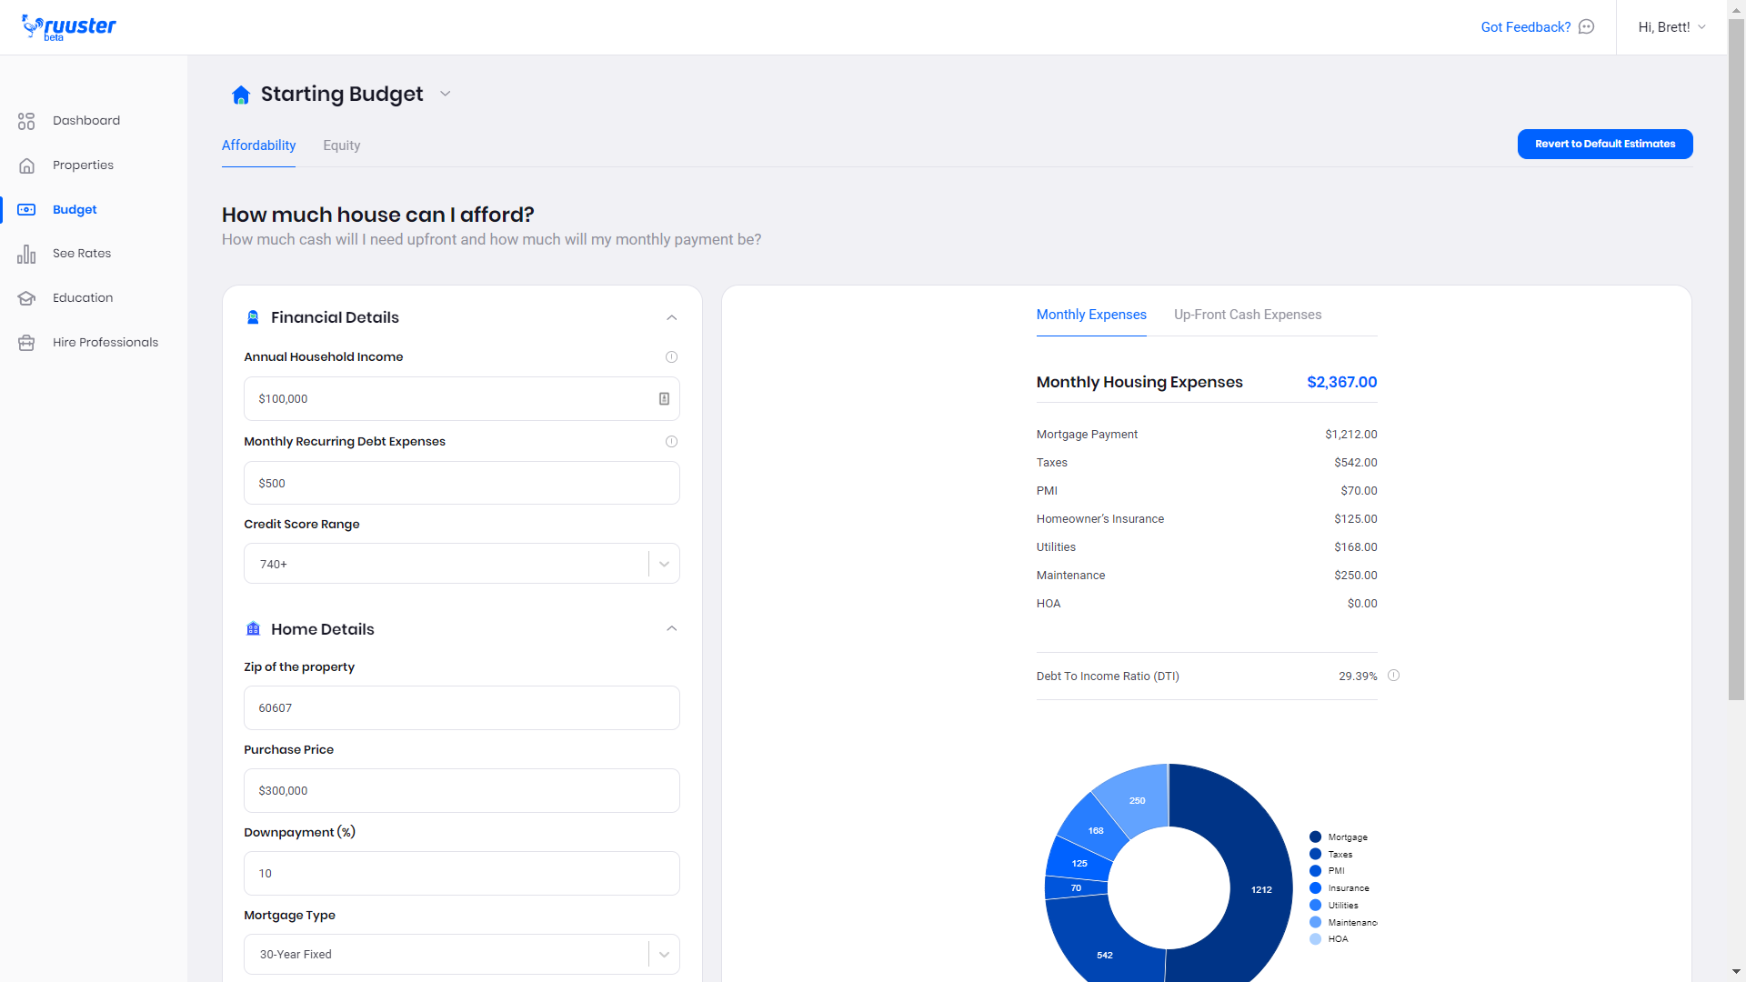
Task: Click the Hire Professionals briefcase icon
Action: pos(26,343)
